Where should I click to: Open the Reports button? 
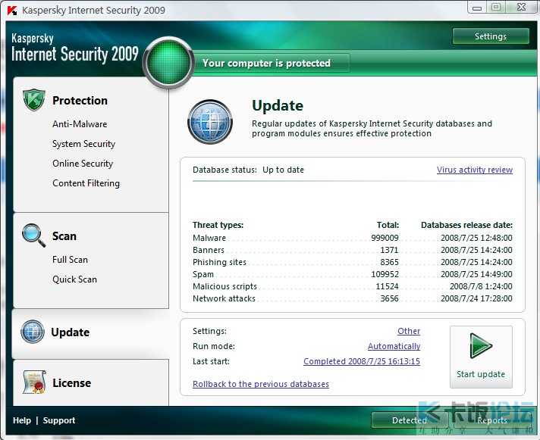click(x=492, y=420)
